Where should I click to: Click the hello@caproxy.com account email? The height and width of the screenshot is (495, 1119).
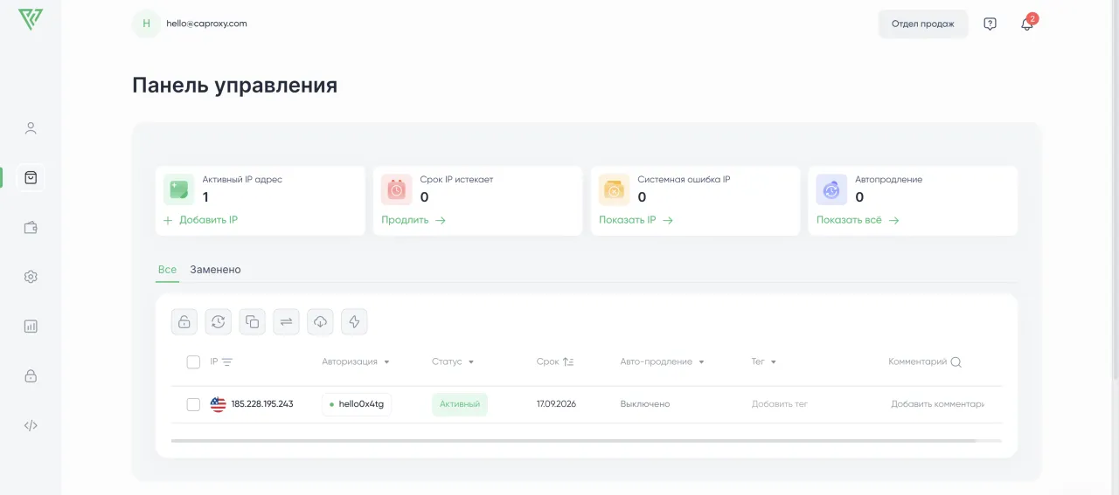pos(206,24)
